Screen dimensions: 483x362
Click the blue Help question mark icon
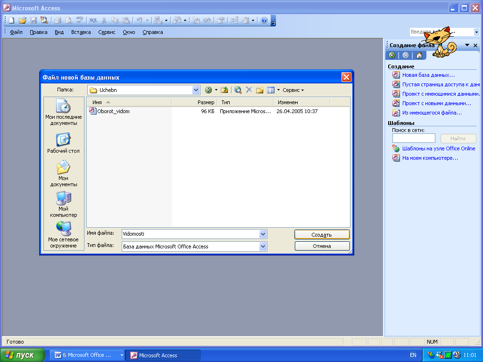264,21
